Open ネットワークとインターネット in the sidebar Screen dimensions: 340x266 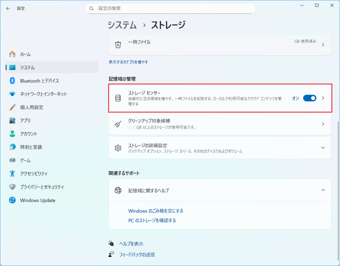coord(43,94)
